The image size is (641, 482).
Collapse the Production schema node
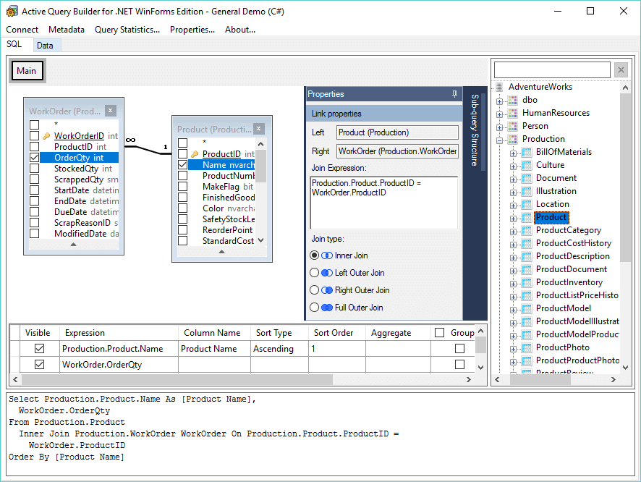pyautogui.click(x=499, y=140)
